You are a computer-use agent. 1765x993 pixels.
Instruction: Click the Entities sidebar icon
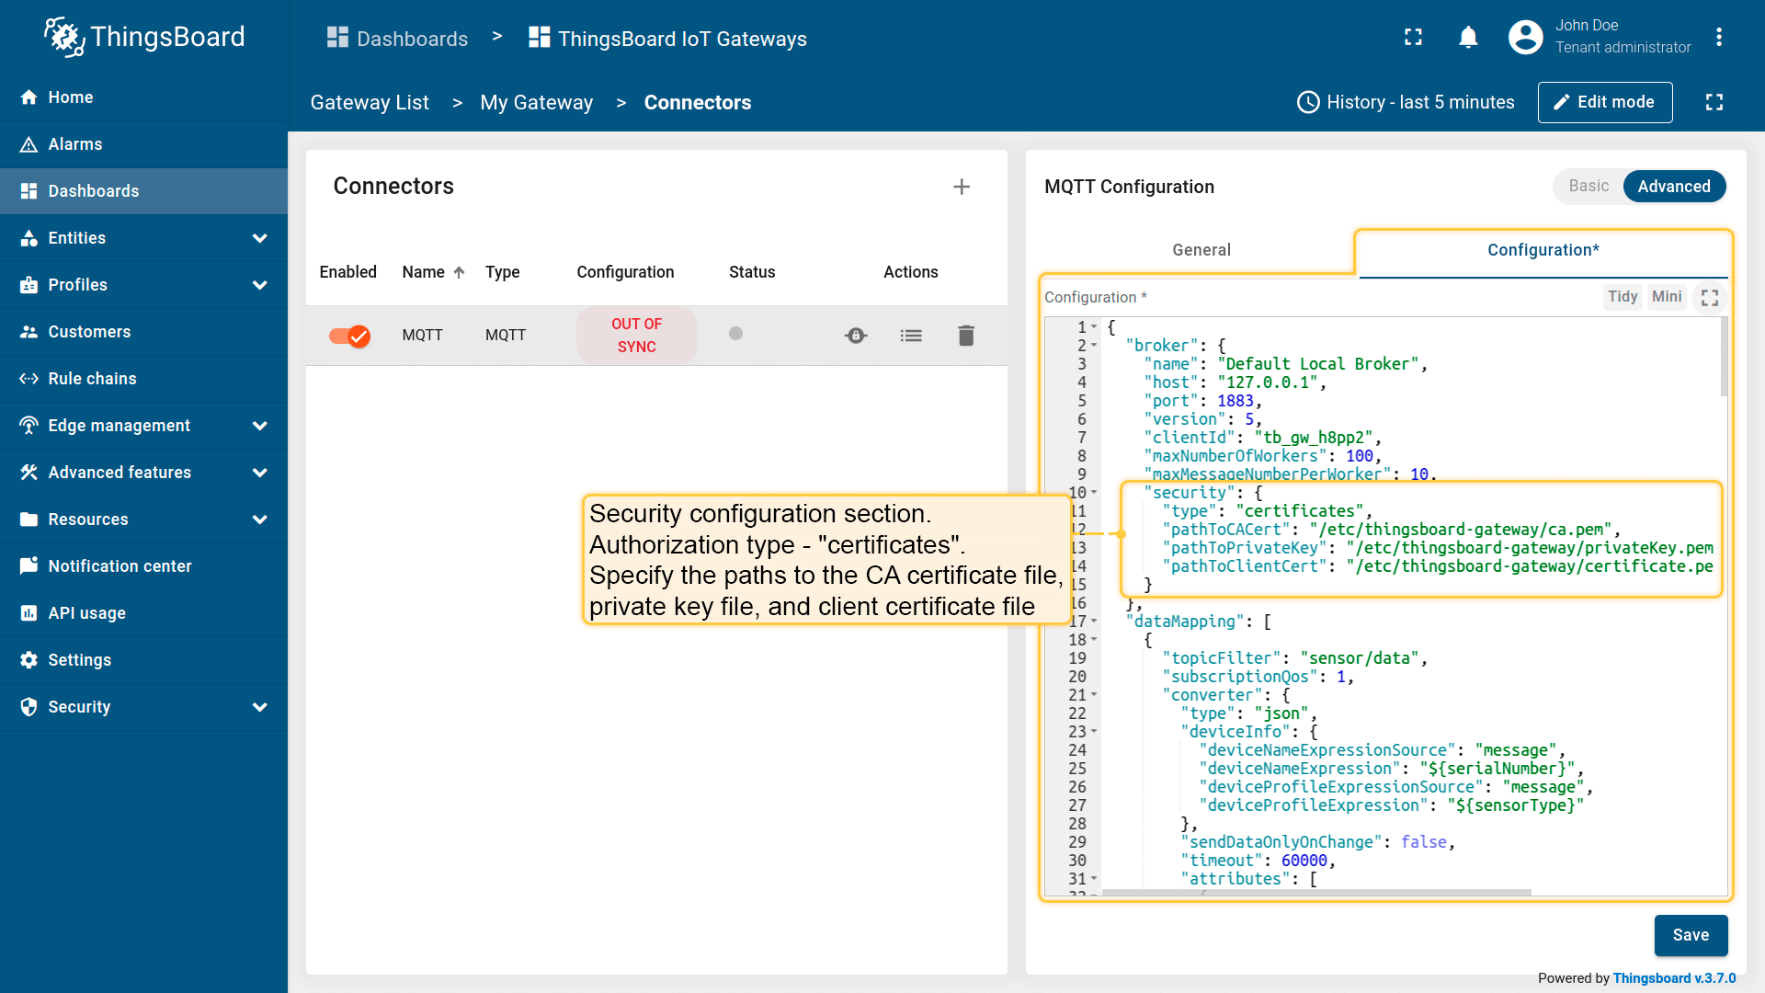pos(28,238)
